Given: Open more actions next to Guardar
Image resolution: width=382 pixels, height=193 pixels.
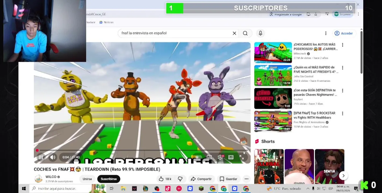Looking at the screenshot, I should [246, 179].
